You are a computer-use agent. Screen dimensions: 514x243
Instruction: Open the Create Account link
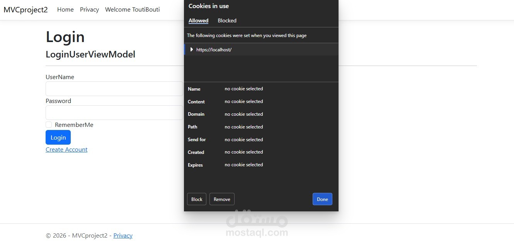[x=66, y=150]
